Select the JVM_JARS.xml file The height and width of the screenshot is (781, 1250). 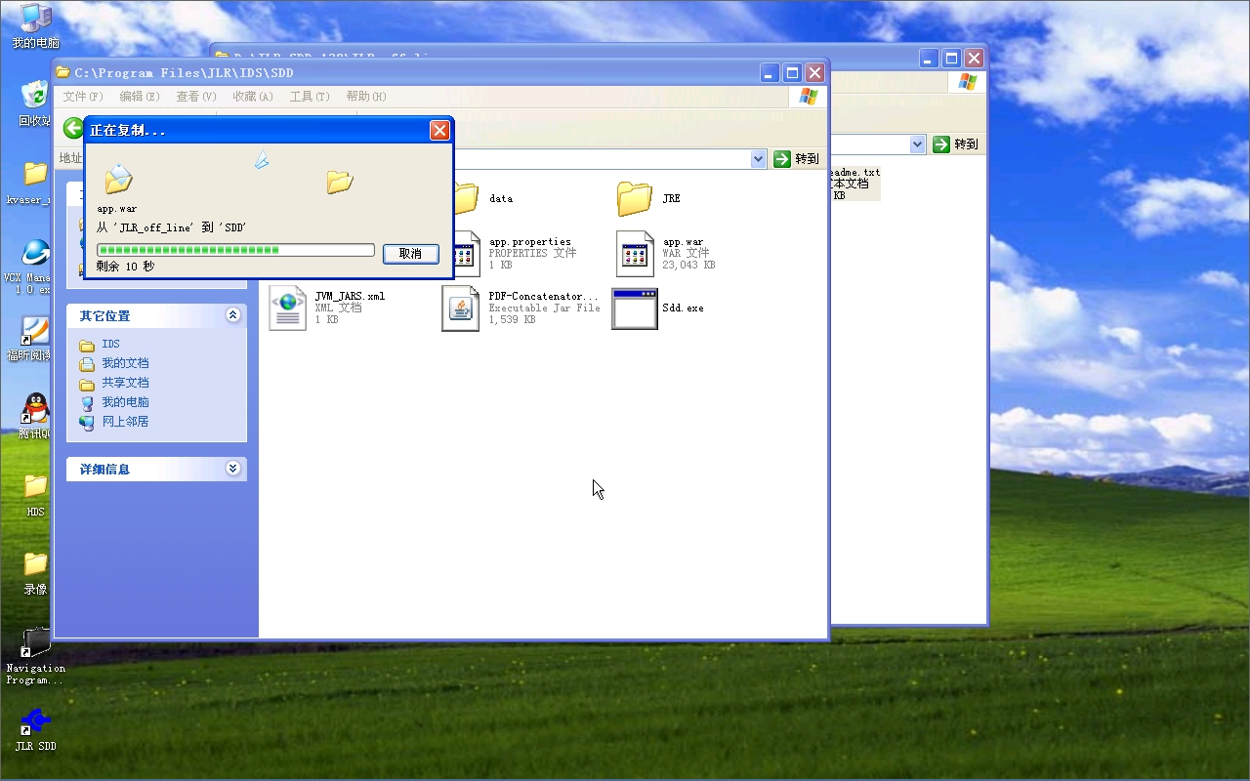pyautogui.click(x=327, y=308)
